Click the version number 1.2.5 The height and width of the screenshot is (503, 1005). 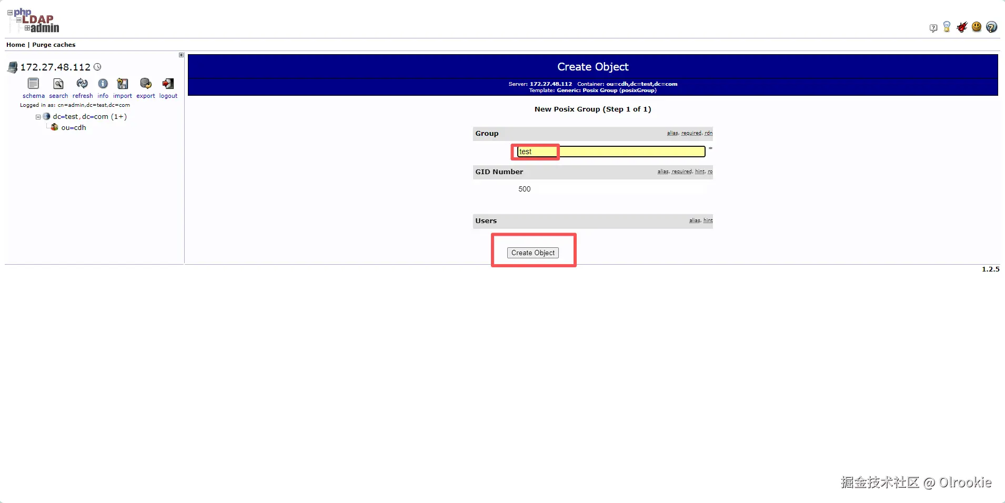click(x=991, y=269)
